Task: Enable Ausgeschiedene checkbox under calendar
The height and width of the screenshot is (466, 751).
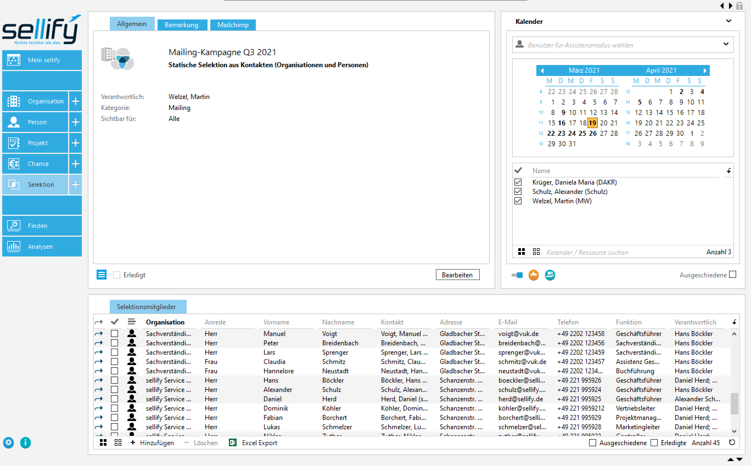Action: click(x=733, y=275)
